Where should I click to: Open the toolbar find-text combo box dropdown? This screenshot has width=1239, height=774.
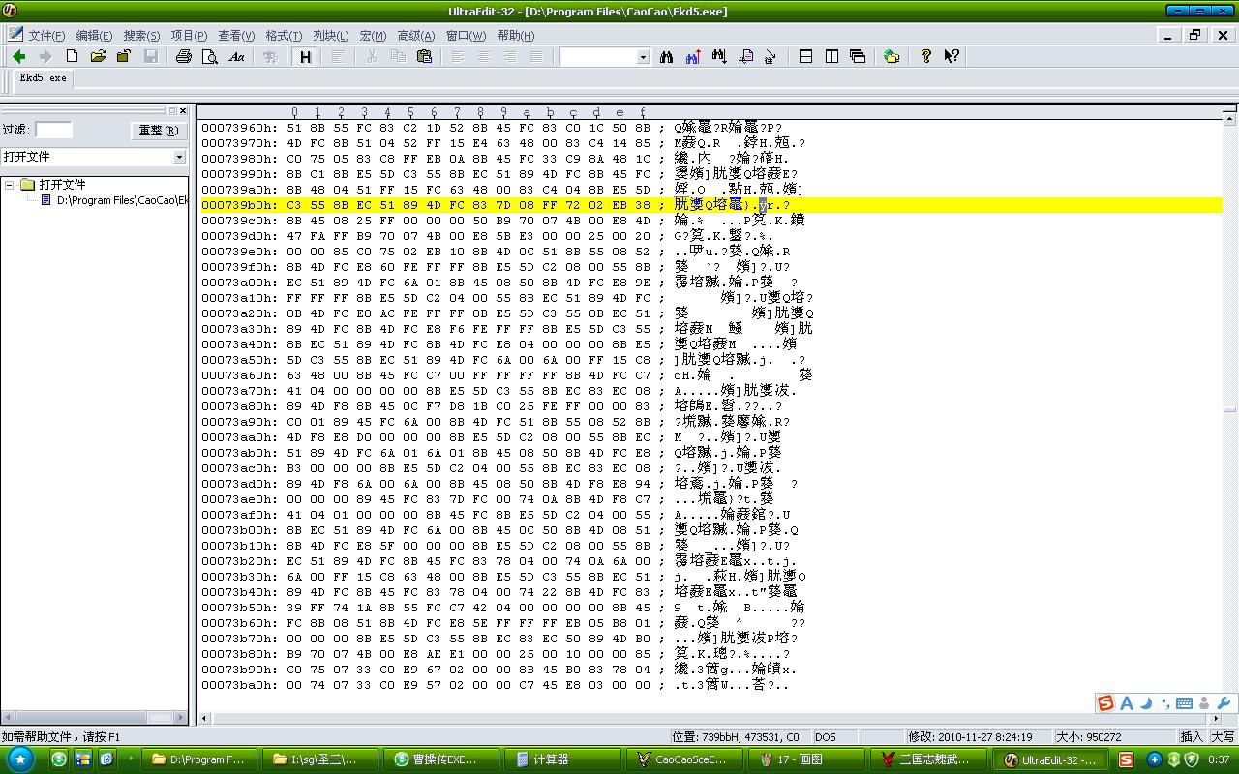(x=643, y=57)
